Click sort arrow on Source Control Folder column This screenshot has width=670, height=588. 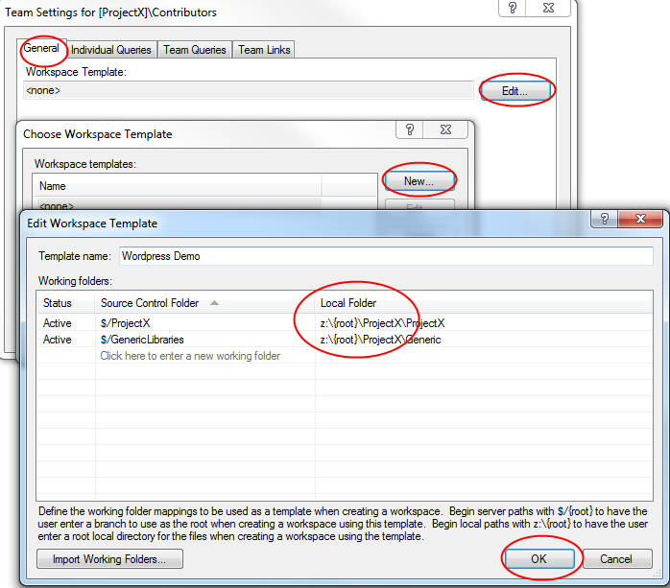point(214,303)
